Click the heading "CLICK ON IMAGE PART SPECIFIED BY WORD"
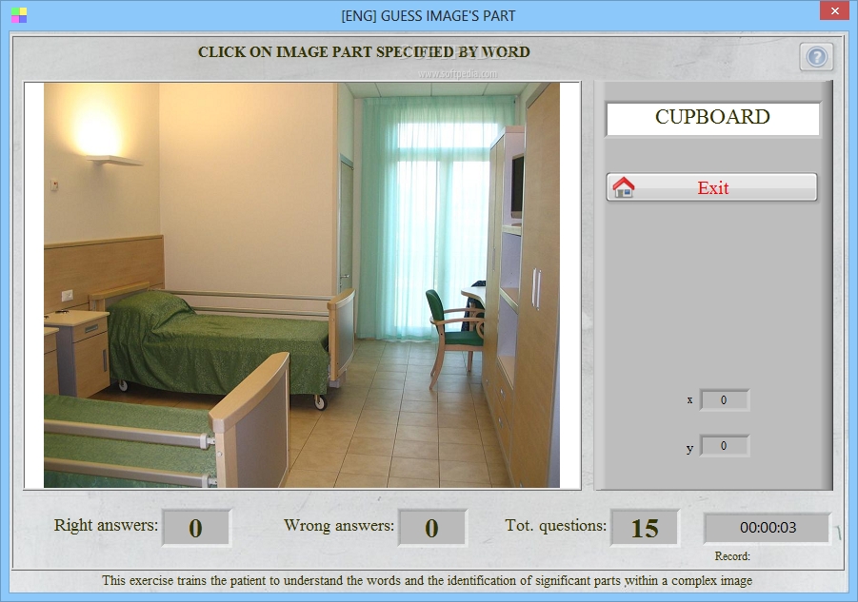This screenshot has height=602, width=858. [x=364, y=52]
